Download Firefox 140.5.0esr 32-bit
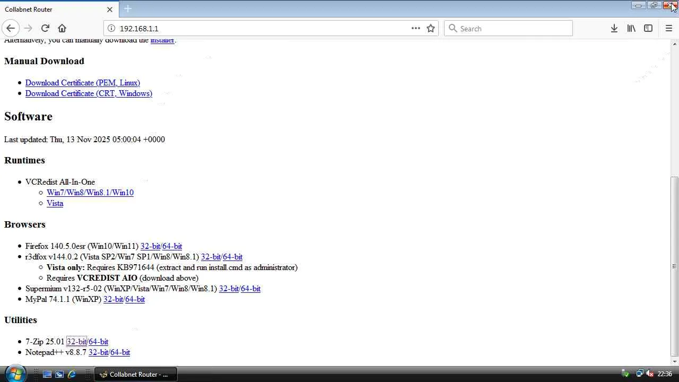679x382 pixels. click(x=150, y=246)
